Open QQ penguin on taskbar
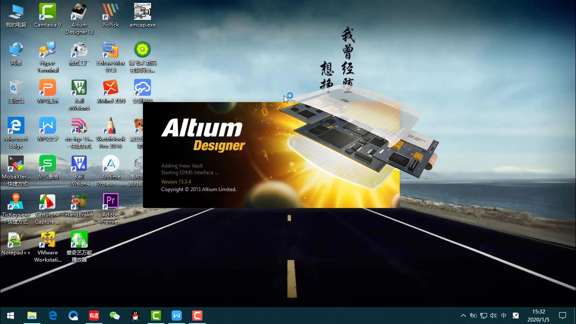Viewport: 576px width, 324px height. (135, 316)
